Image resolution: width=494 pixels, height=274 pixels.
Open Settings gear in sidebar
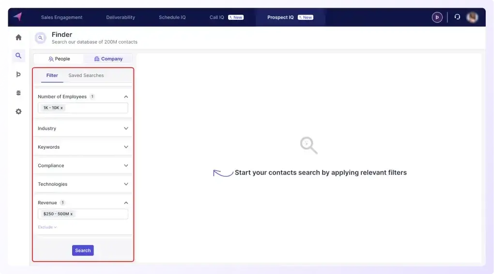click(x=18, y=111)
